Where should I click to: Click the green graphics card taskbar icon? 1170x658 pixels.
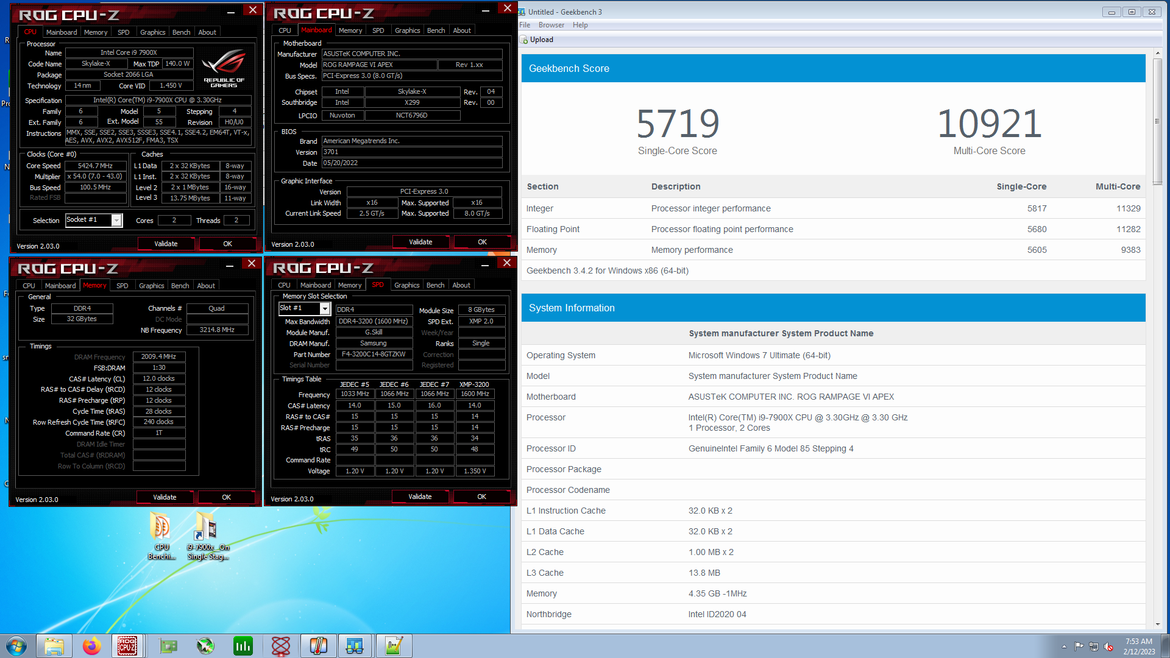[x=168, y=646]
